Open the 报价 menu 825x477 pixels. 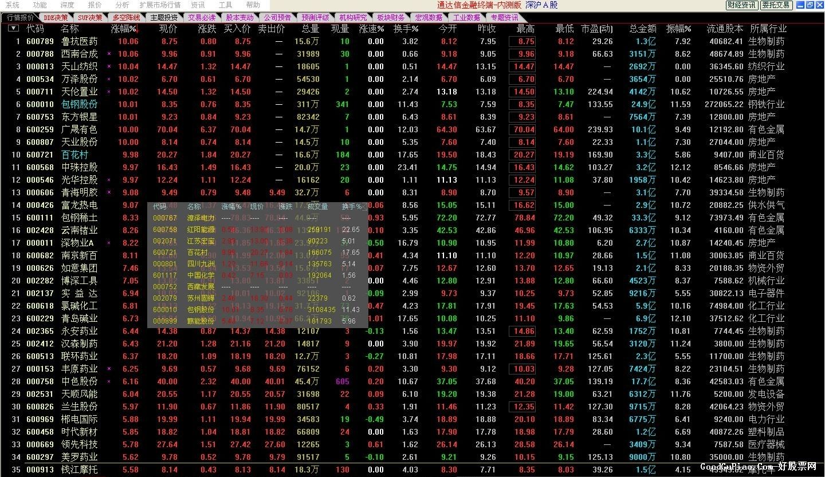[x=95, y=5]
